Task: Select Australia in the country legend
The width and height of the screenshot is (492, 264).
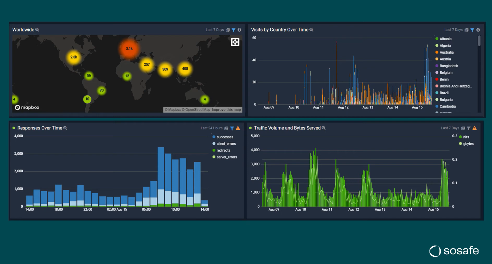Action: point(446,52)
